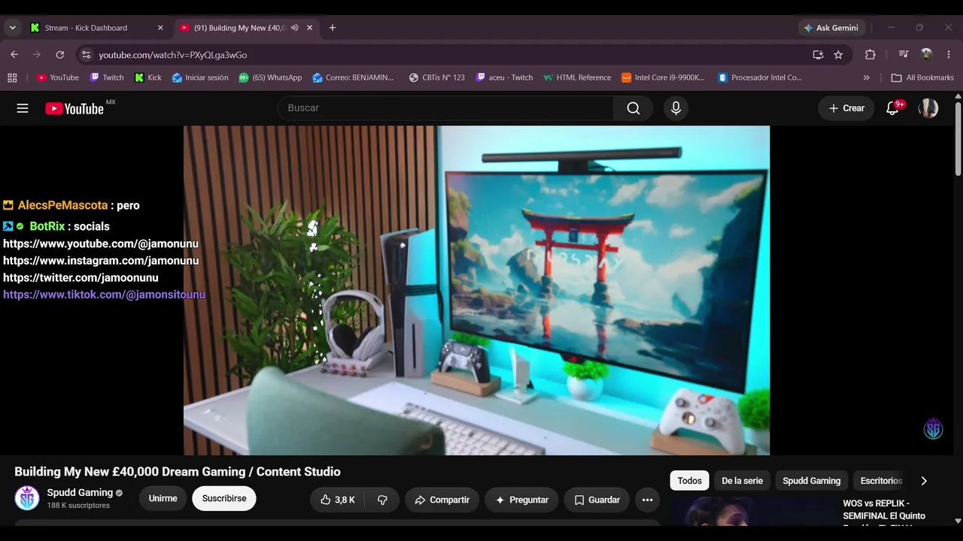Like the video with thumbs up

(x=337, y=500)
